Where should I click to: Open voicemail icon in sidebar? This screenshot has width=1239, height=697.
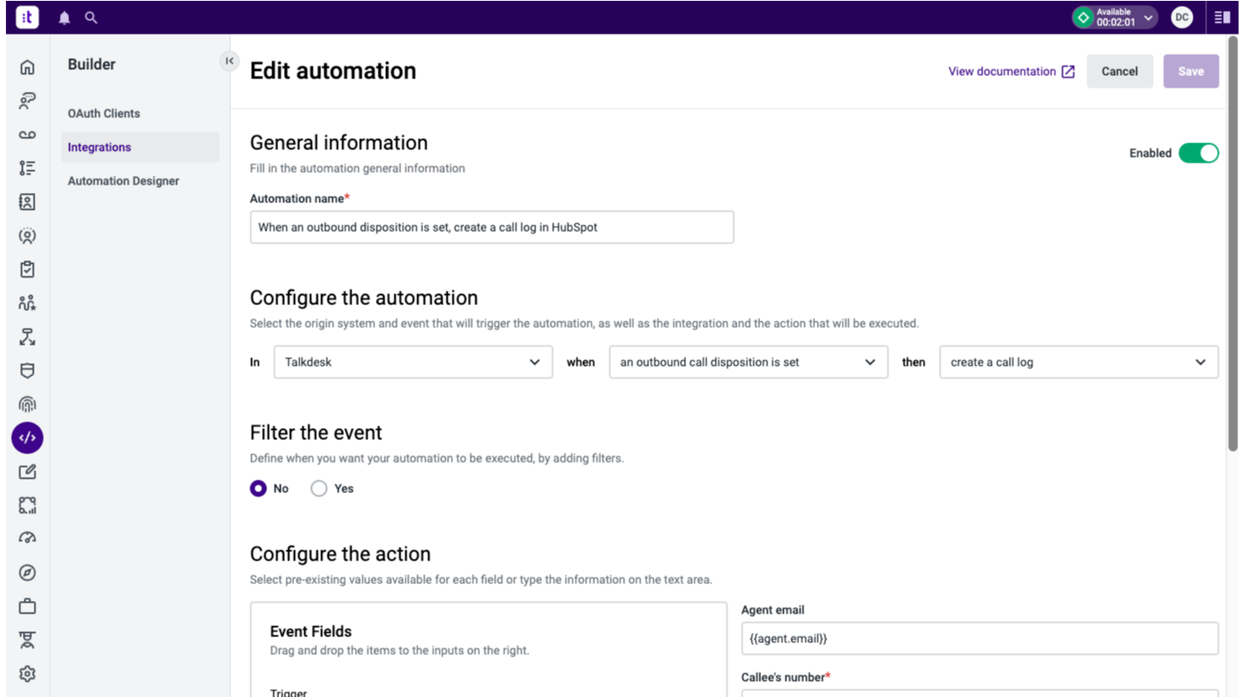coord(27,135)
